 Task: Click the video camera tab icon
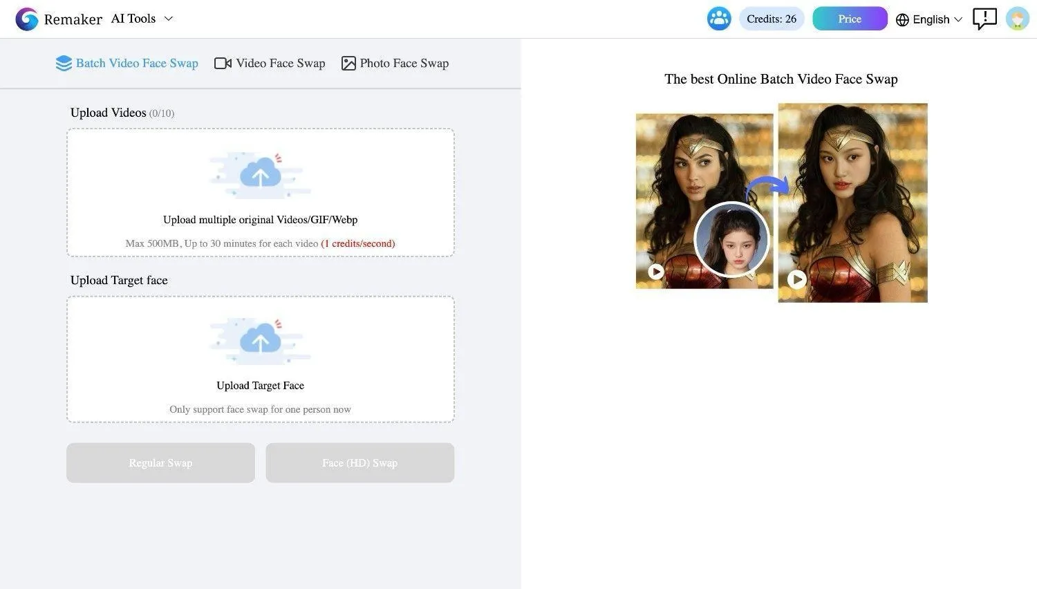click(223, 64)
